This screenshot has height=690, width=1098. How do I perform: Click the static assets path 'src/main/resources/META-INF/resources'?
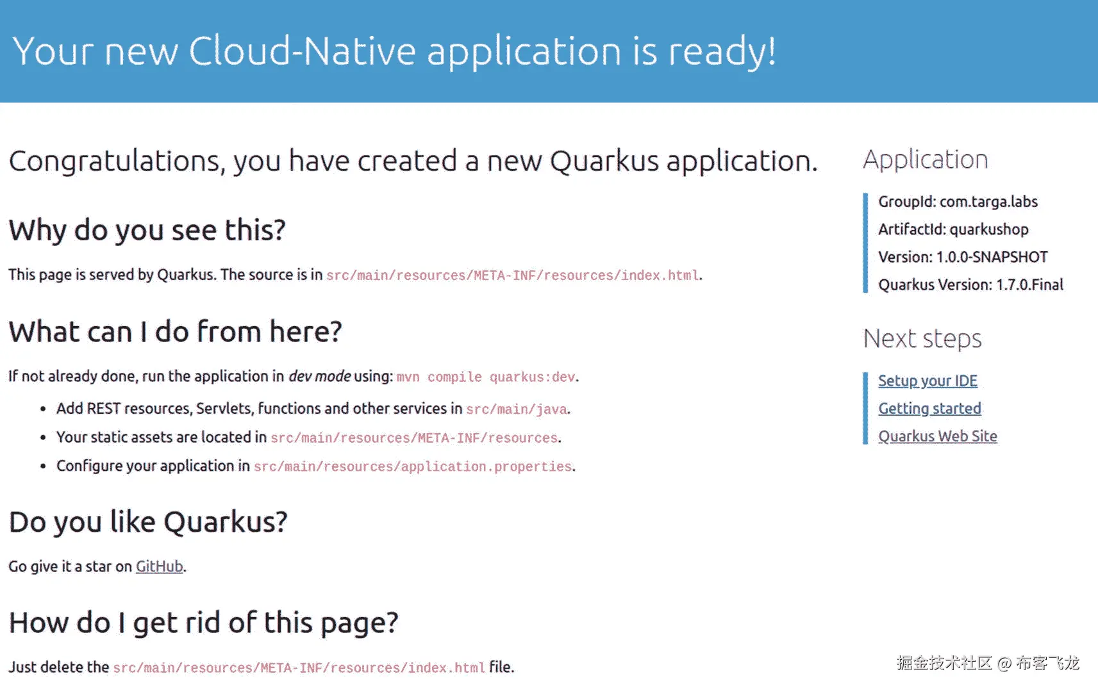point(414,438)
